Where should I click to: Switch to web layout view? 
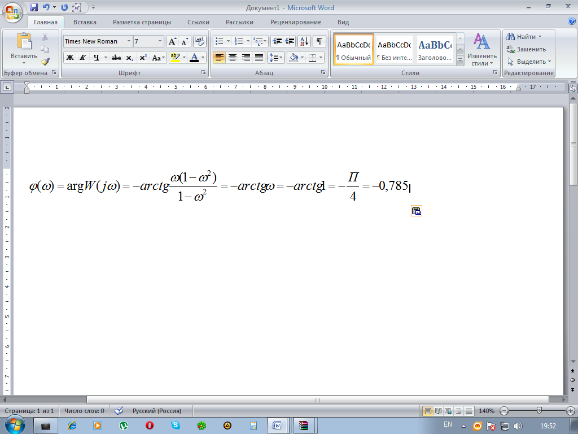coord(448,411)
